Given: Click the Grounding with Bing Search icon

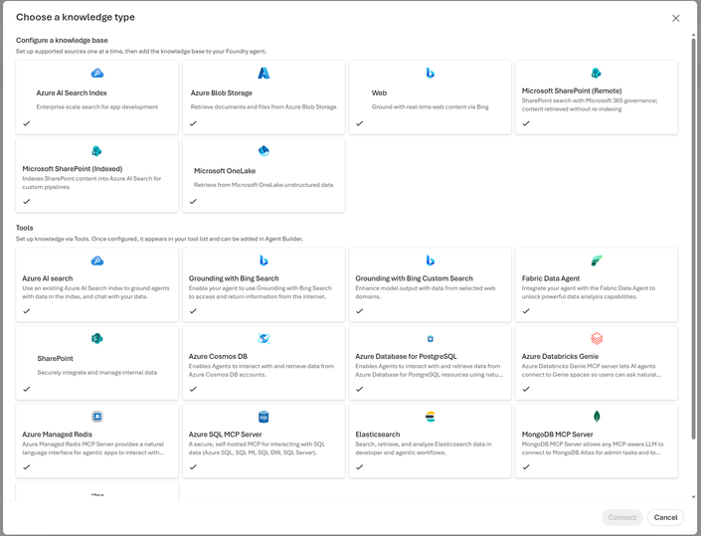Looking at the screenshot, I should tap(263, 261).
